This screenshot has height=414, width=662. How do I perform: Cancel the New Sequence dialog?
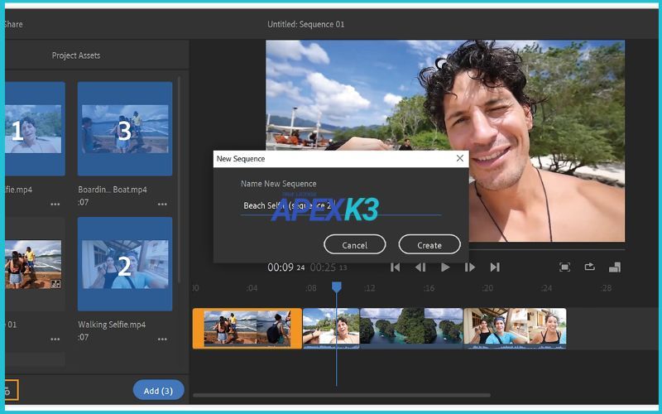click(x=355, y=244)
